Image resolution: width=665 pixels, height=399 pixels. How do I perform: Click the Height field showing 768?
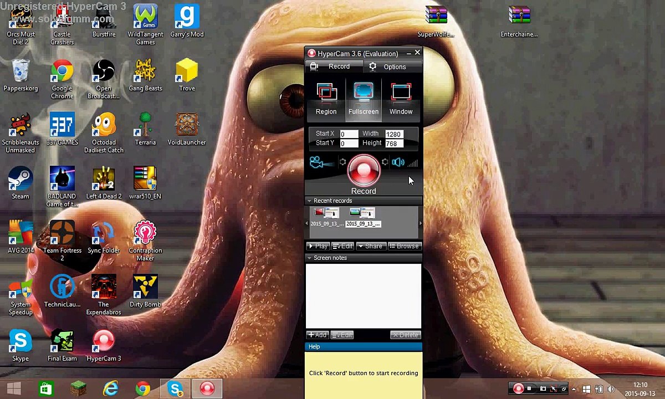[394, 144]
